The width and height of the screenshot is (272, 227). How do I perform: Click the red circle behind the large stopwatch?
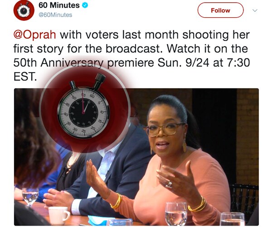click(85, 109)
